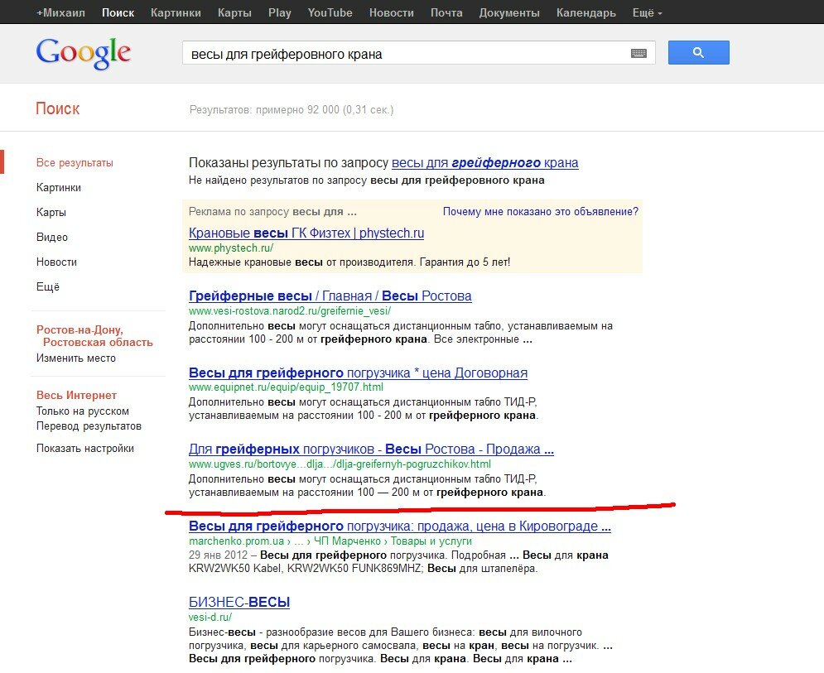
Task: Open YouTube in the top bar
Action: pyautogui.click(x=330, y=12)
